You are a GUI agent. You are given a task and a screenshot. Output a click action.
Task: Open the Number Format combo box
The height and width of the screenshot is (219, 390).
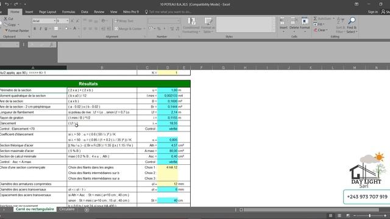pyautogui.click(x=164, y=21)
